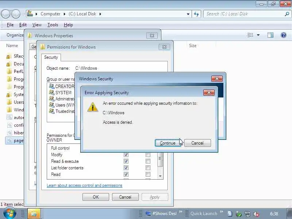Click Continue in Error Applying Security dialog
The image size is (292, 219).
coord(168,143)
